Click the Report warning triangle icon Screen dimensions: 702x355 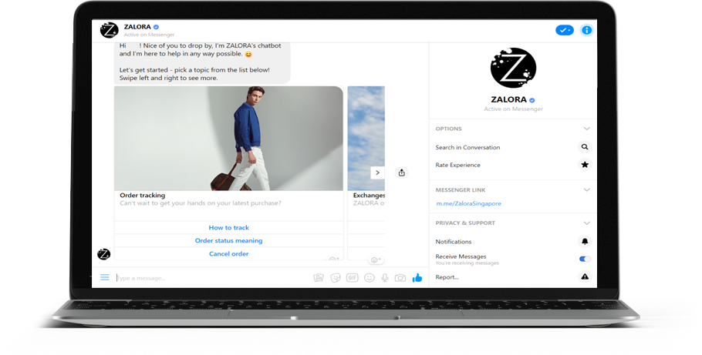[x=585, y=276]
